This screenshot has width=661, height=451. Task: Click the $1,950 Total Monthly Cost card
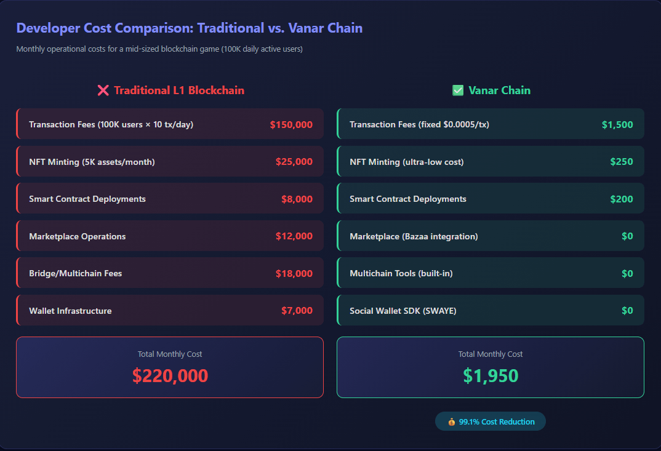(x=491, y=367)
